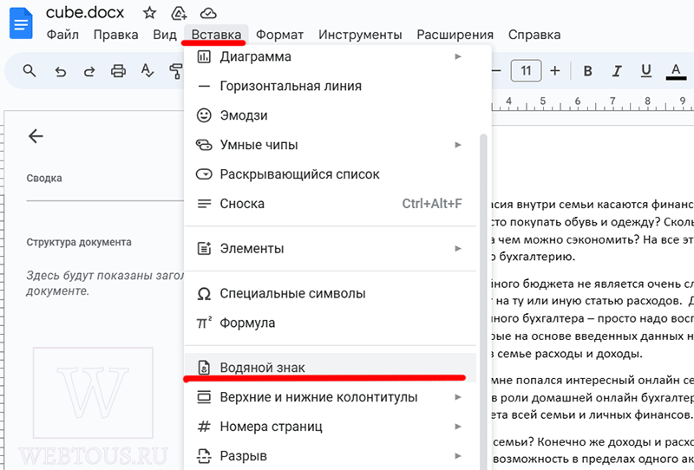Screen dimensions: 694x470
Task: Select the paint format tool
Action: coord(176,71)
